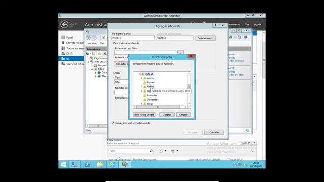Viewport: 324px width, 182px height.
Task: Select the Servidor local sidebar icon
Action: pos(63,42)
